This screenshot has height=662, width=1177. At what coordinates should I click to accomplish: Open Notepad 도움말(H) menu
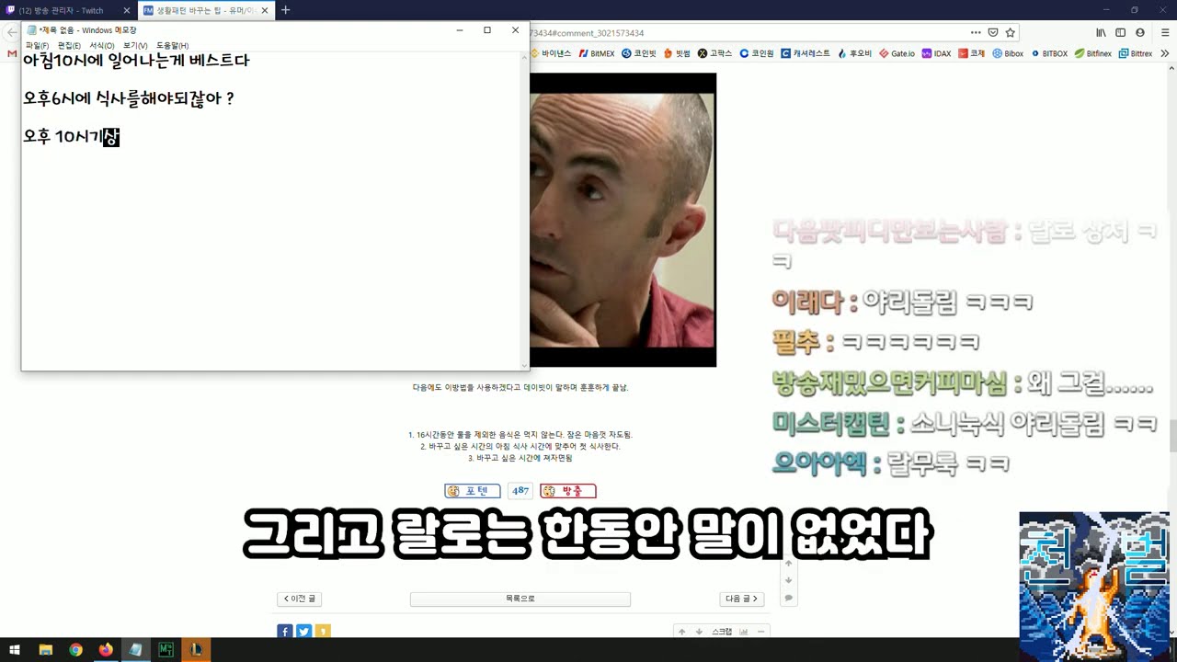[x=172, y=45]
